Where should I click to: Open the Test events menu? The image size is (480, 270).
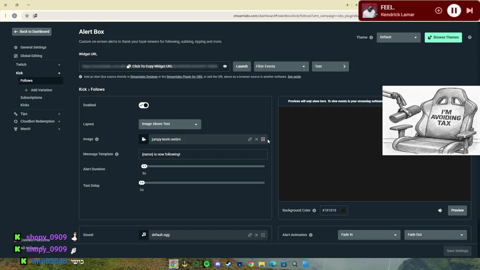tap(330, 66)
